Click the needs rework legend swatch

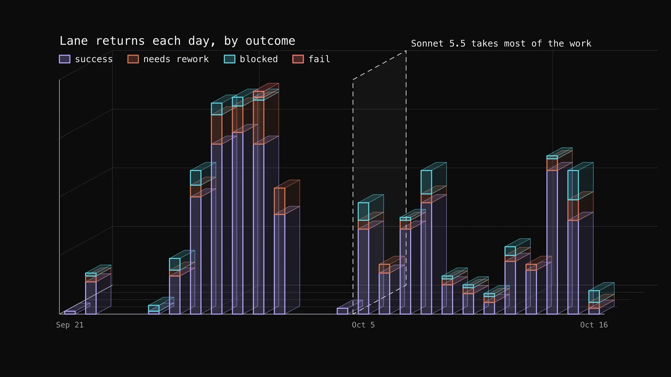coord(133,59)
